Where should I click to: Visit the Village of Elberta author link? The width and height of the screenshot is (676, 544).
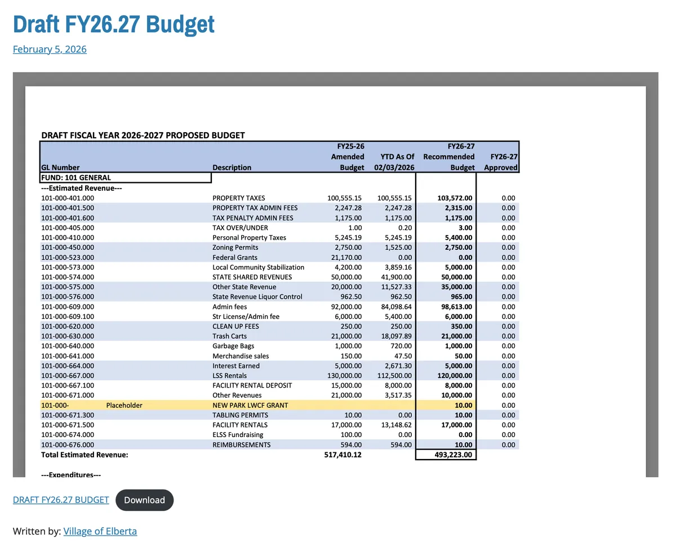click(x=100, y=531)
